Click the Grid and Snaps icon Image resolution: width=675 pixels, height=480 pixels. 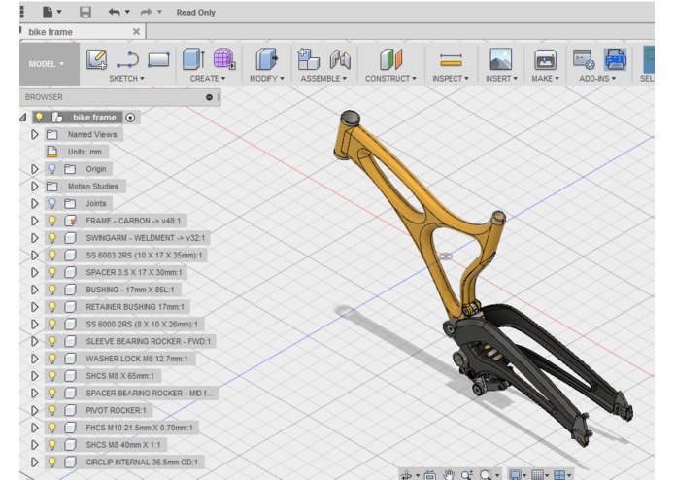pyautogui.click(x=537, y=475)
